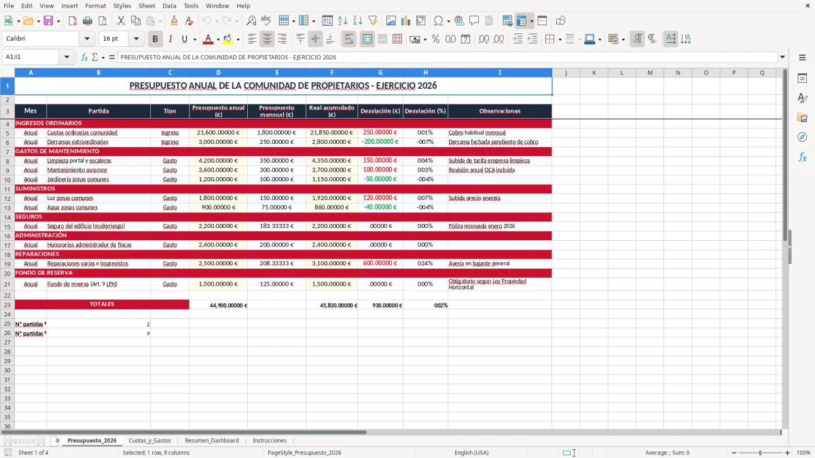Open the Sheet menu

(147, 5)
